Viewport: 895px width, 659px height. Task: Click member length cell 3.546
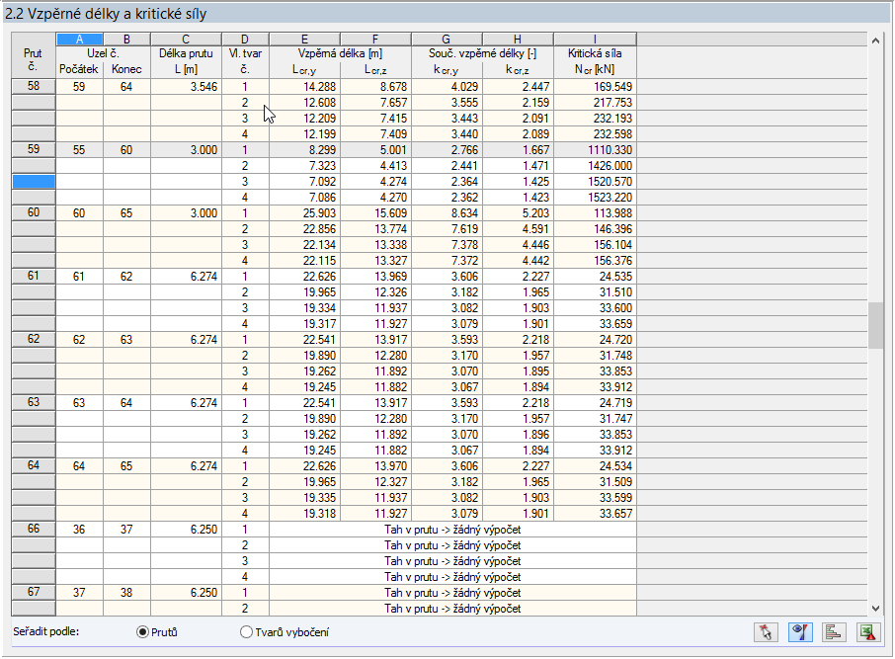coord(186,87)
